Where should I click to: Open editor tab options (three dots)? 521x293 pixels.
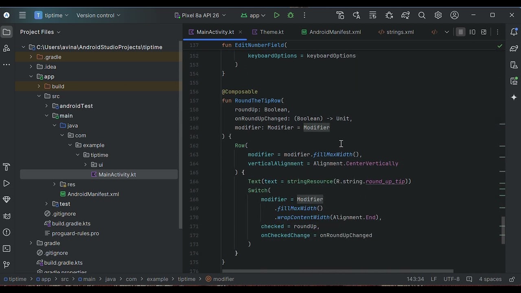(x=497, y=32)
